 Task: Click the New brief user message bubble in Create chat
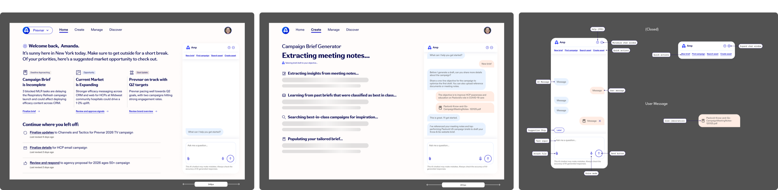pos(486,64)
